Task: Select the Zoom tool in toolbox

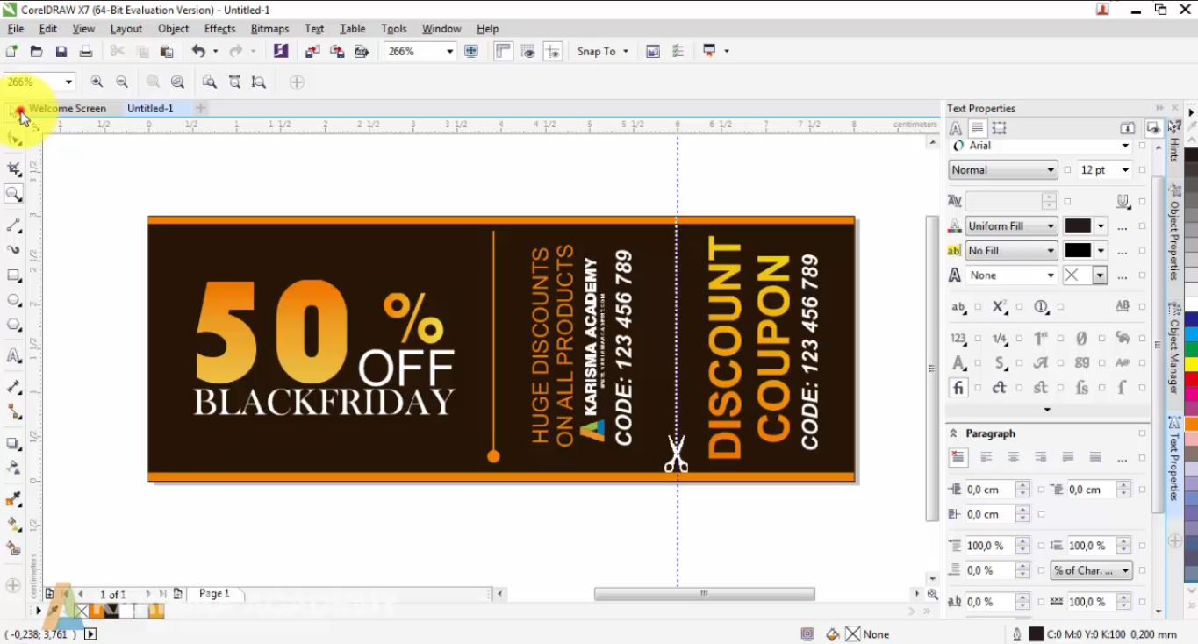Action: point(14,194)
